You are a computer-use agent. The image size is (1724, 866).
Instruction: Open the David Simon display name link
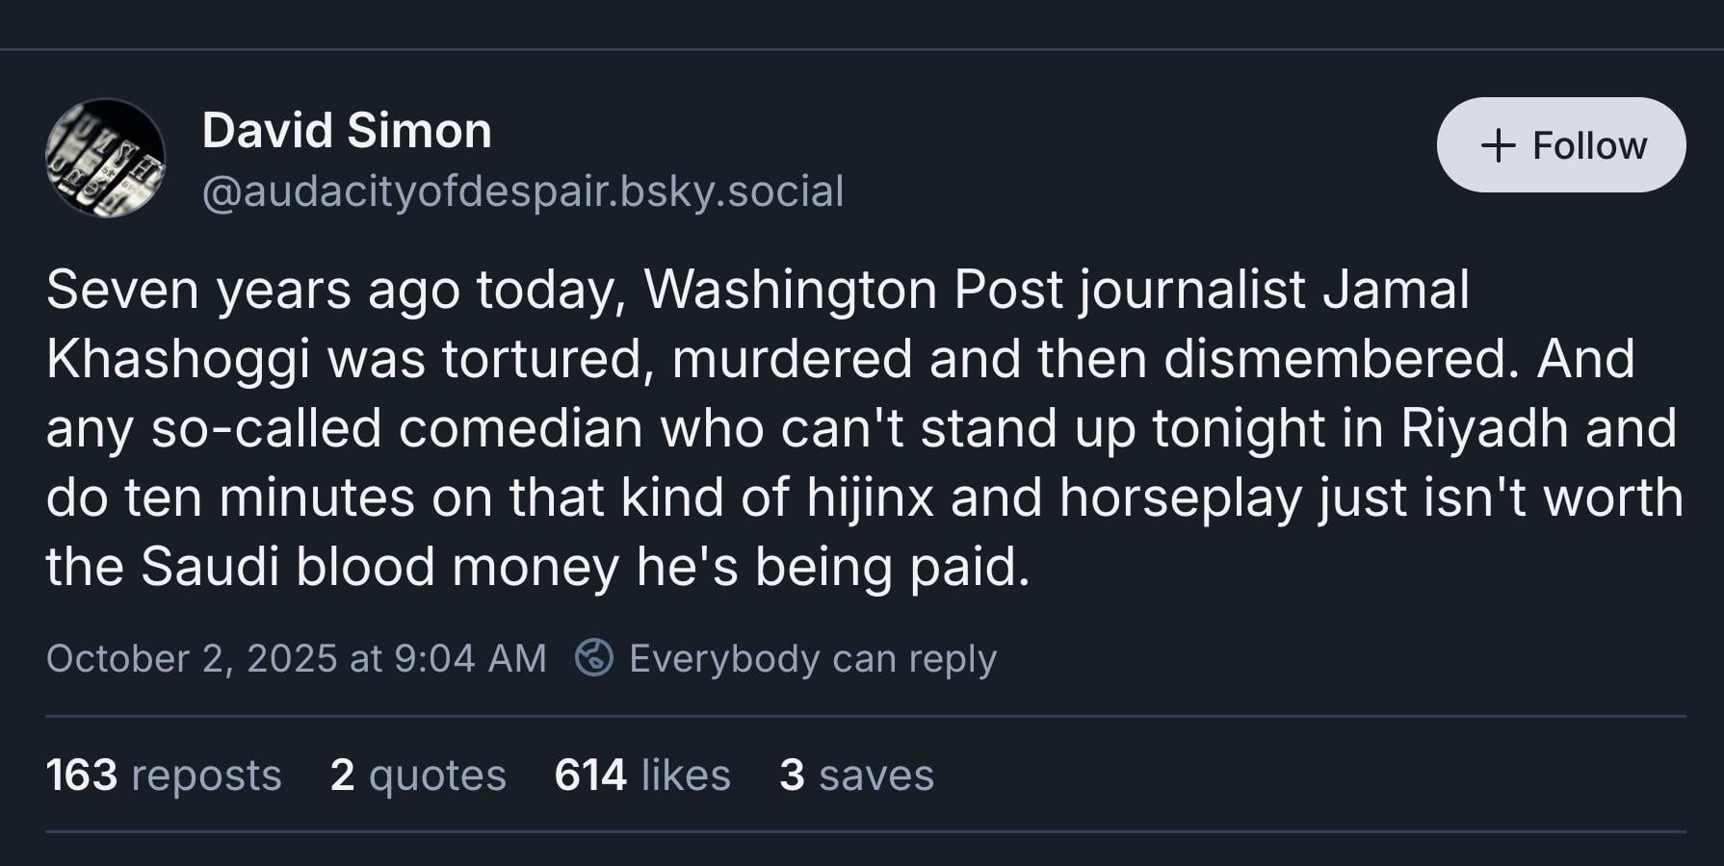347,130
